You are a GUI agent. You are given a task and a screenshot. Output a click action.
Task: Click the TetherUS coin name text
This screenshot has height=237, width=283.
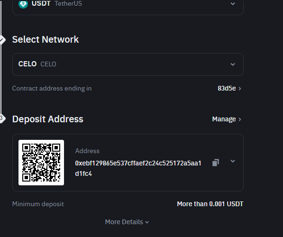point(68,3)
